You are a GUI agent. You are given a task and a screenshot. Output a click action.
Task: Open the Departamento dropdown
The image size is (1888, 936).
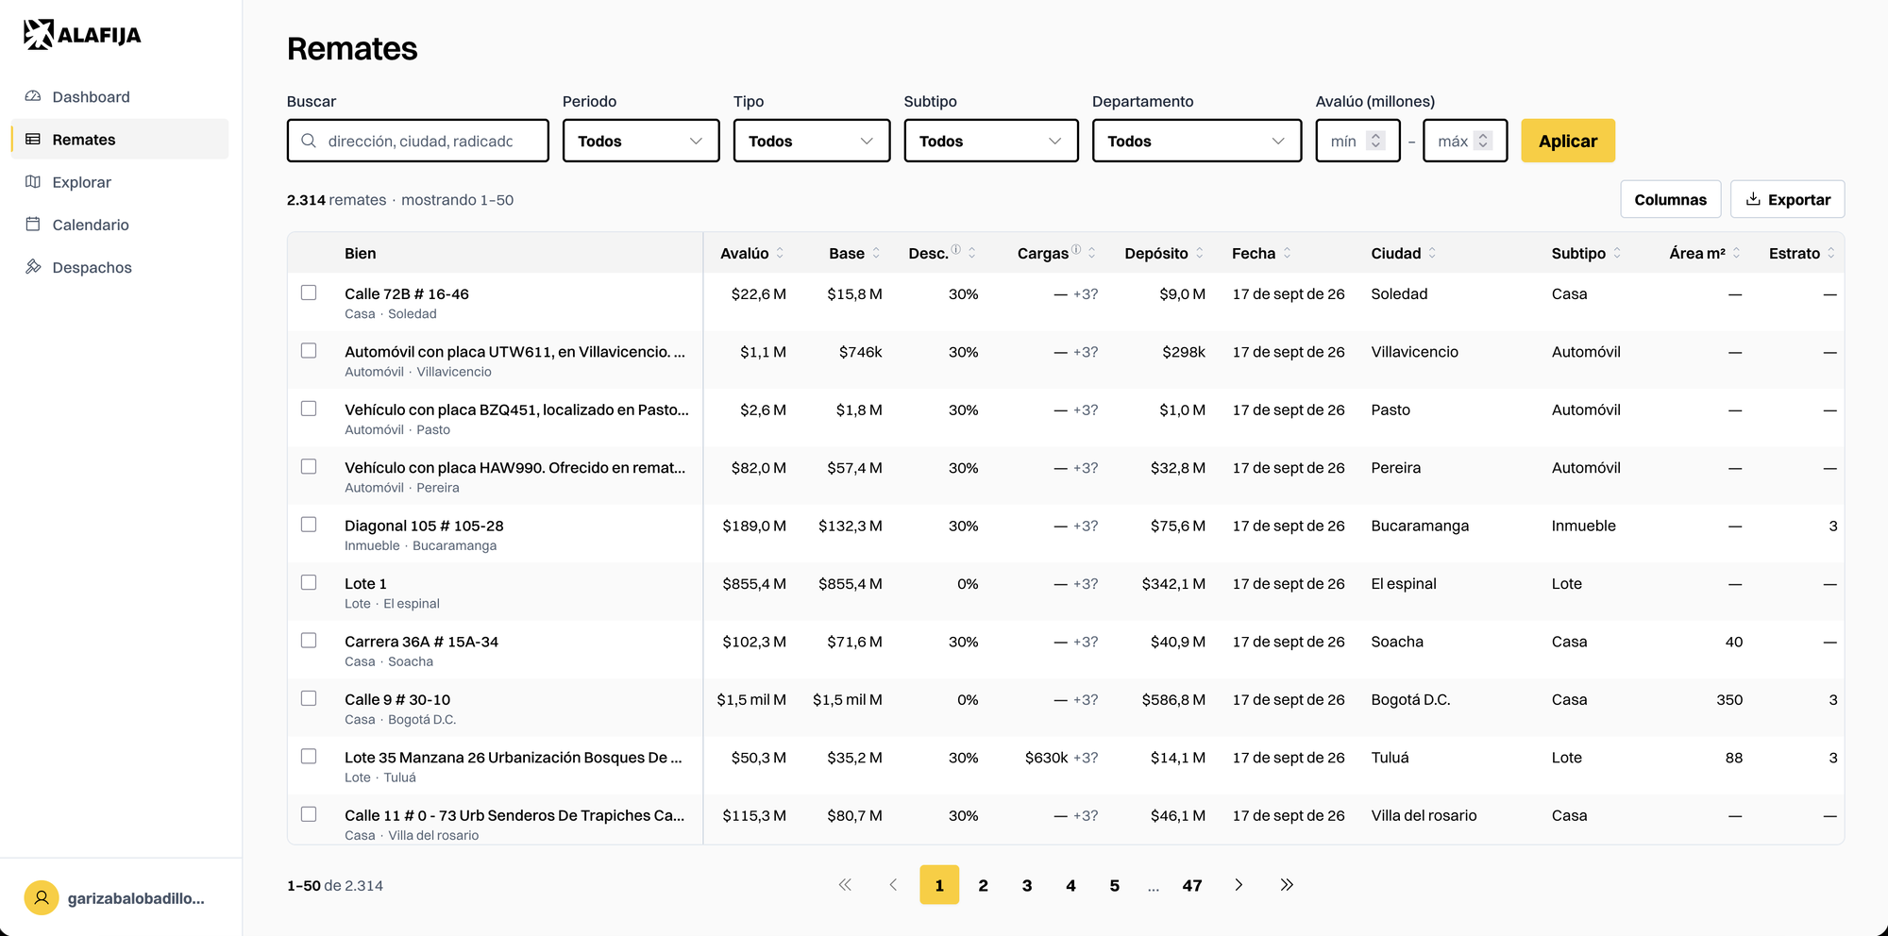coord(1197,141)
